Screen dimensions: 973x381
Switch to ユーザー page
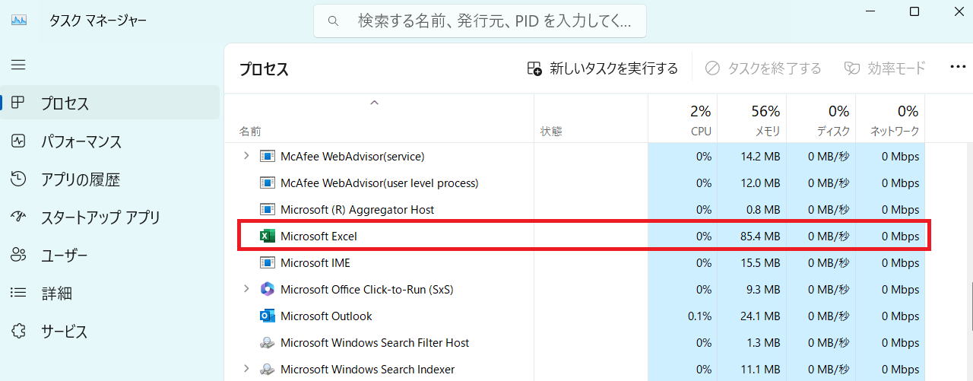tap(110, 256)
